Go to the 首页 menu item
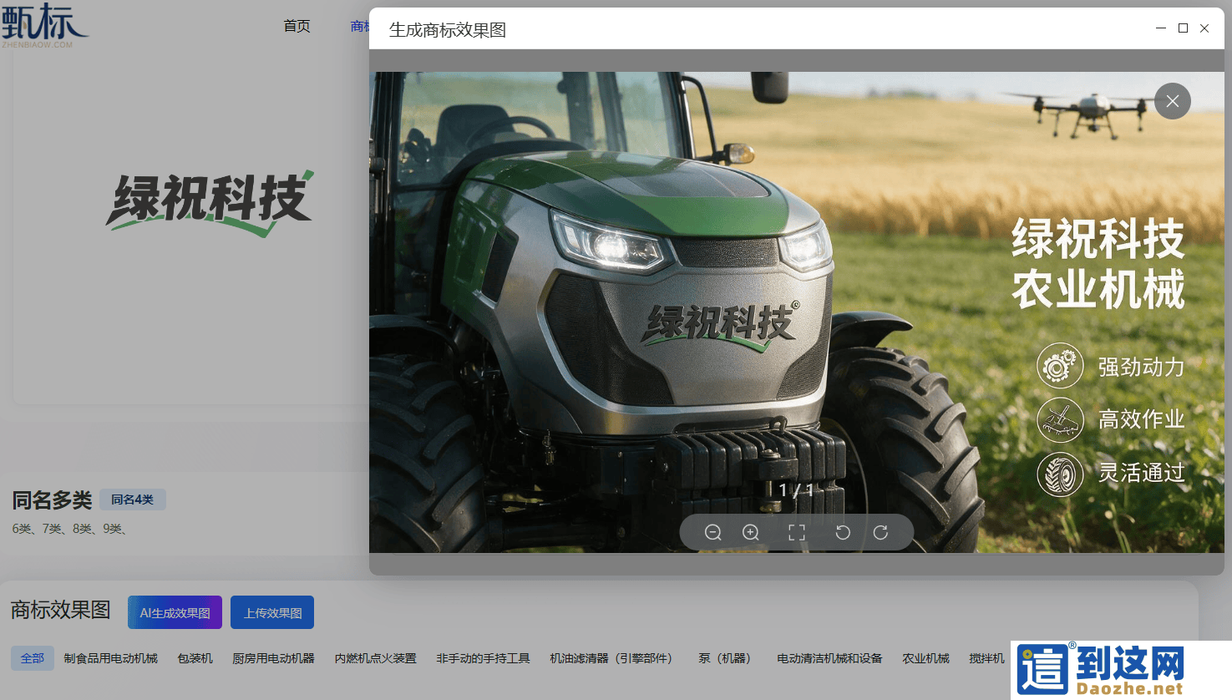The width and height of the screenshot is (1232, 700). 297,26
